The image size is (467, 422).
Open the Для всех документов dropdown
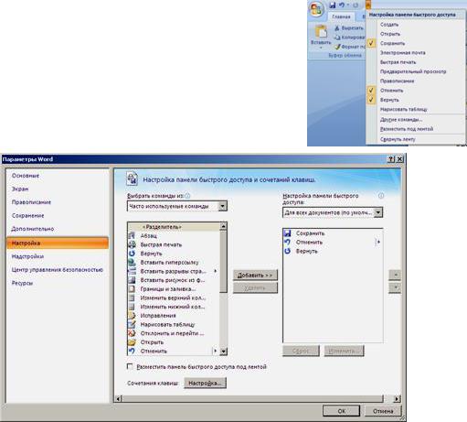click(x=378, y=212)
